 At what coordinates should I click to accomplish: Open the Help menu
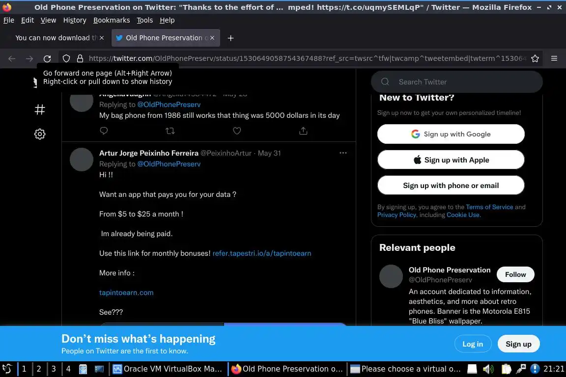coord(167,20)
